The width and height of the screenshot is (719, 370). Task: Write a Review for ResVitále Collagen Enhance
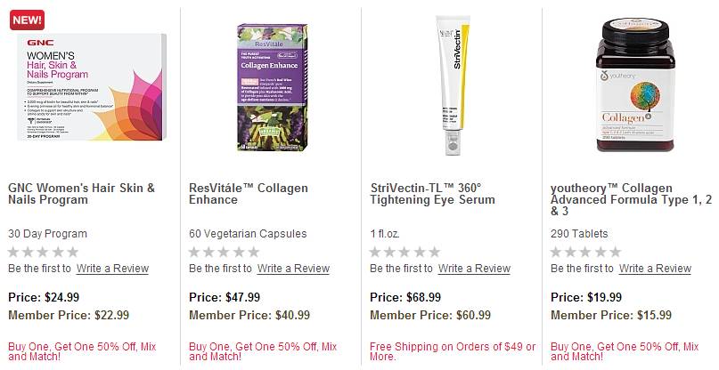click(x=293, y=269)
